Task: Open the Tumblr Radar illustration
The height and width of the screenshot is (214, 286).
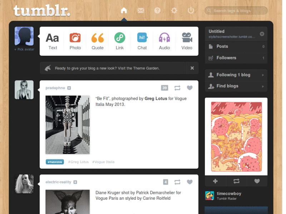Action: pos(236,137)
